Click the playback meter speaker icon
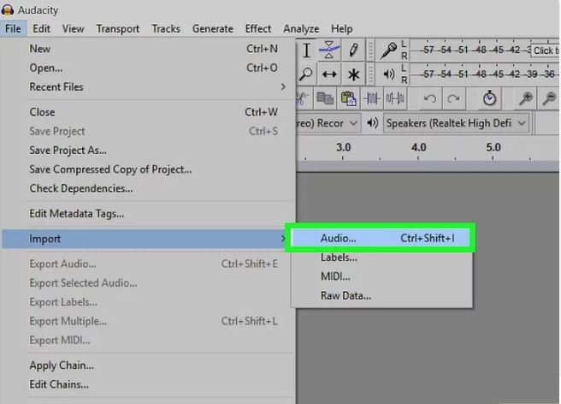561x404 pixels. pyautogui.click(x=388, y=74)
